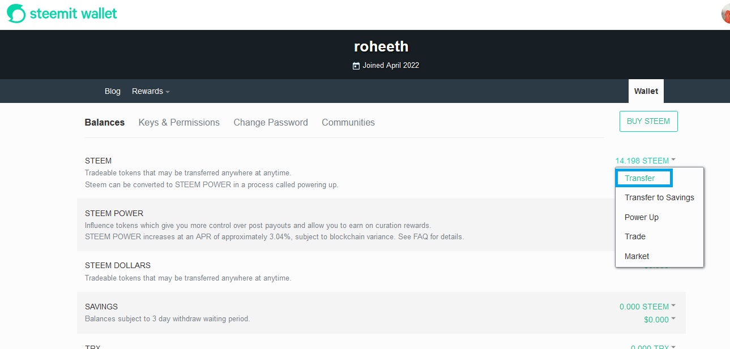Screen dimensions: 730x349
Task: Click the STEEM DOLLARS heading
Action: pyautogui.click(x=118, y=265)
